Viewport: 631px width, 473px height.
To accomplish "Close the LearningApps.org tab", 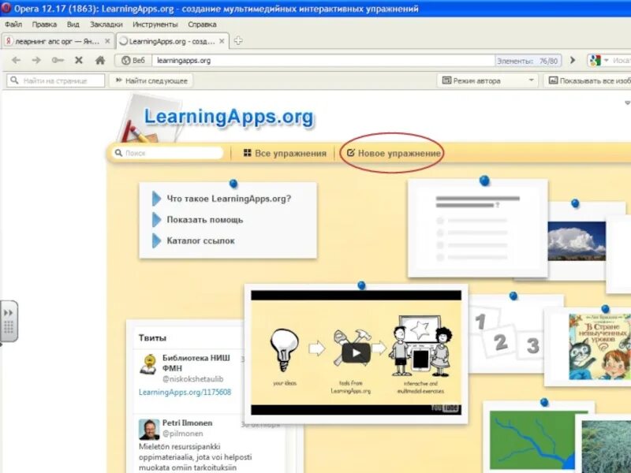I will point(222,41).
